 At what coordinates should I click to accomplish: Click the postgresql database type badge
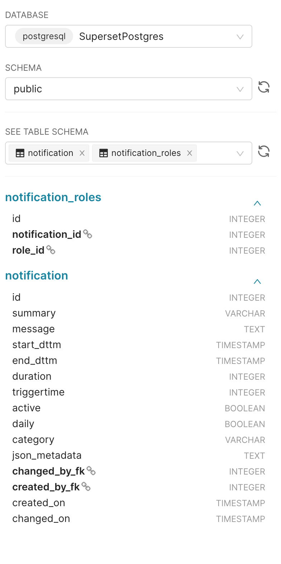[44, 36]
